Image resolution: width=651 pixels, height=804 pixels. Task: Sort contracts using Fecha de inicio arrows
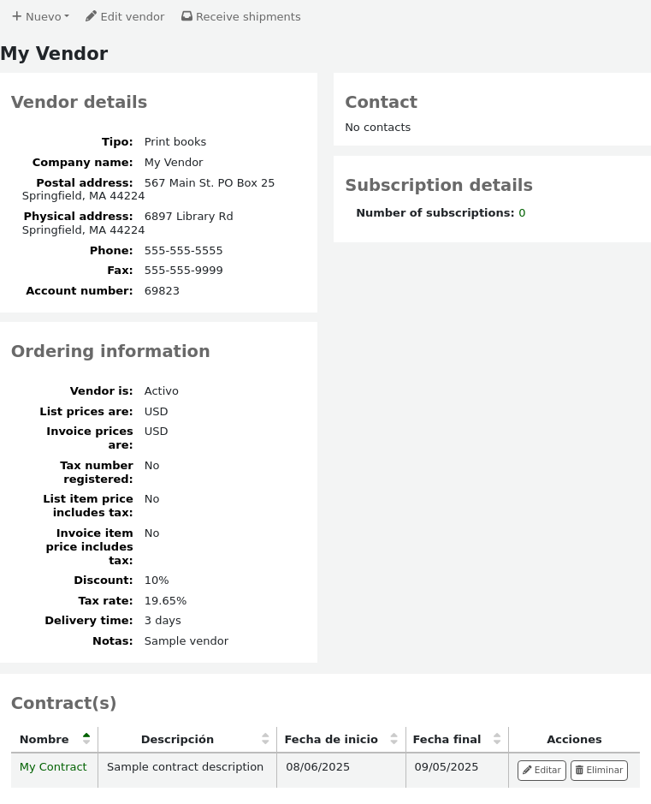[394, 739]
